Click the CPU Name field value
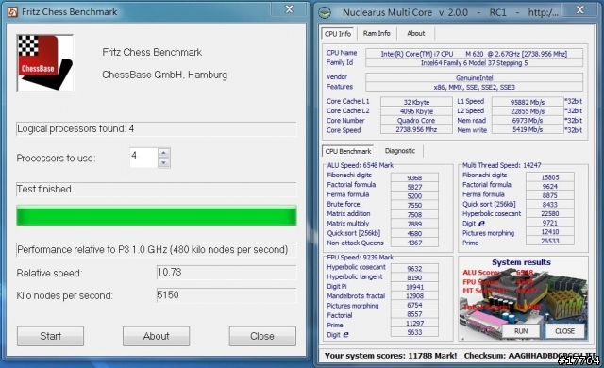 (x=474, y=54)
